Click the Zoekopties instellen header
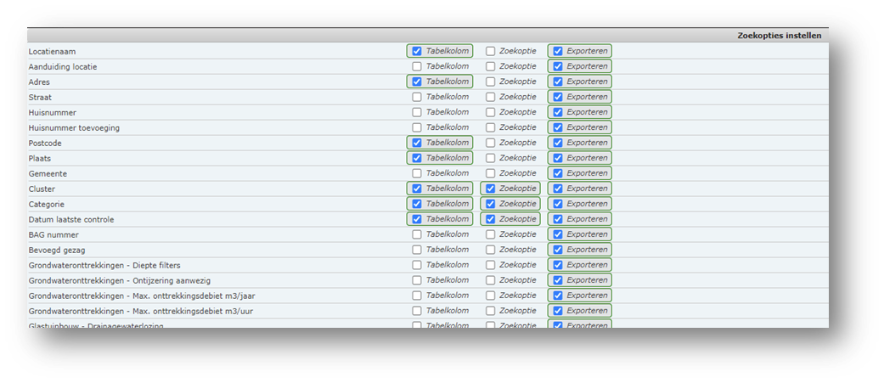This screenshot has height=383, width=884. click(779, 36)
